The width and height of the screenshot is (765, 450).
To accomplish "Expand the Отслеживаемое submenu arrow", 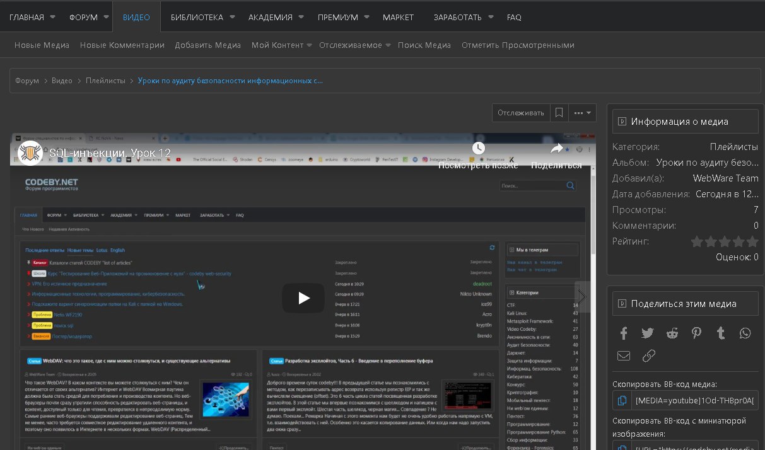I will pyautogui.click(x=388, y=45).
